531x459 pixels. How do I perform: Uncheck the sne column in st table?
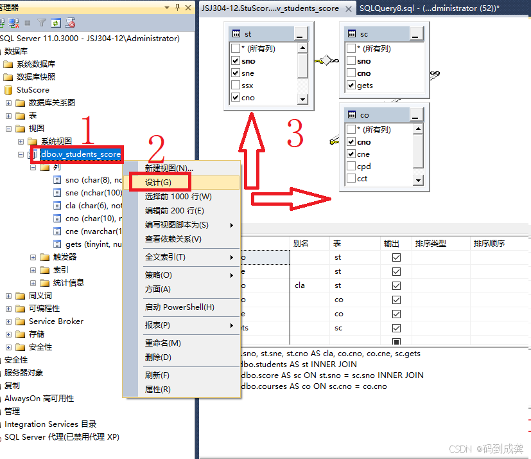coord(235,73)
